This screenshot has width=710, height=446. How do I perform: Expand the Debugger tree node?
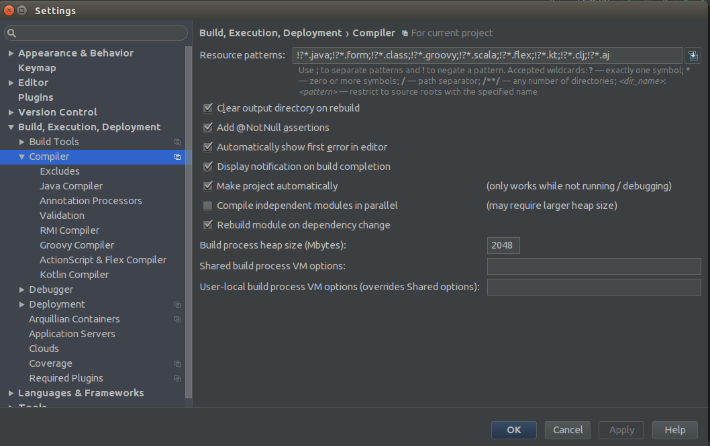tap(22, 289)
